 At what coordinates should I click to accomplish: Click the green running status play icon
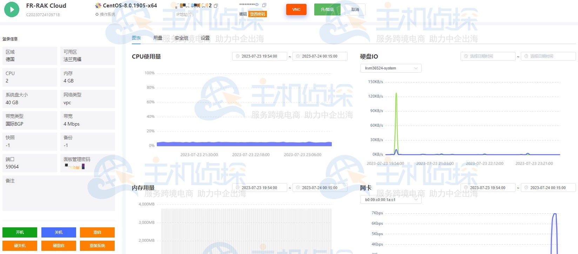(12, 9)
